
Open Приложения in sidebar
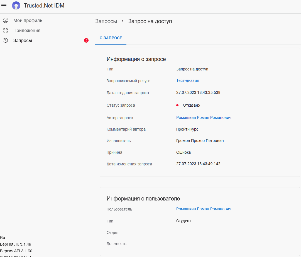click(27, 30)
